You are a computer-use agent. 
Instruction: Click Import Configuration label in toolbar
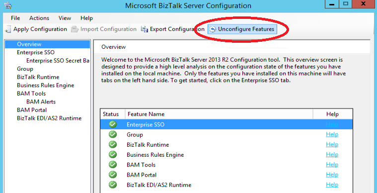108,29
